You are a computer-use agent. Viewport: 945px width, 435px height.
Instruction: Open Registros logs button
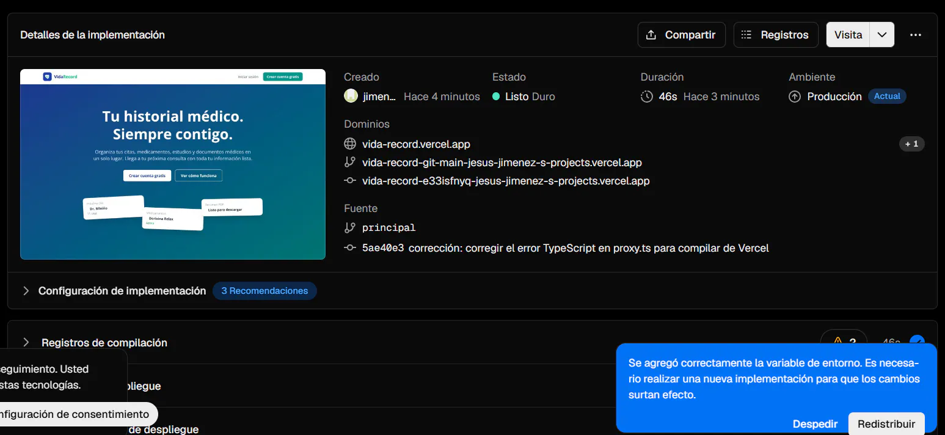click(x=775, y=35)
